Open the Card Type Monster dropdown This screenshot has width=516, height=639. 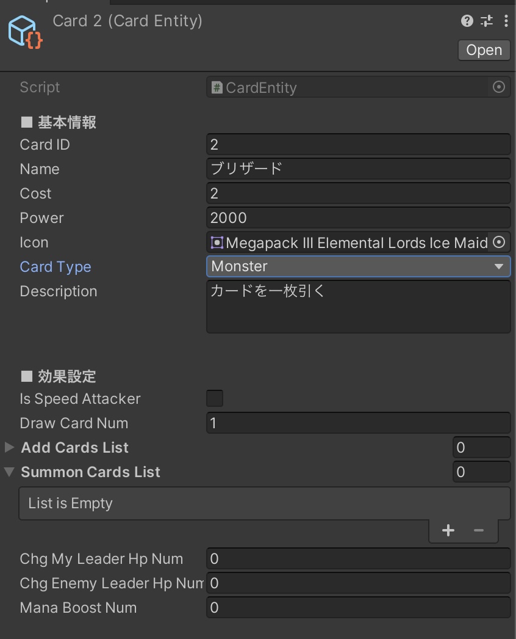[x=358, y=266]
